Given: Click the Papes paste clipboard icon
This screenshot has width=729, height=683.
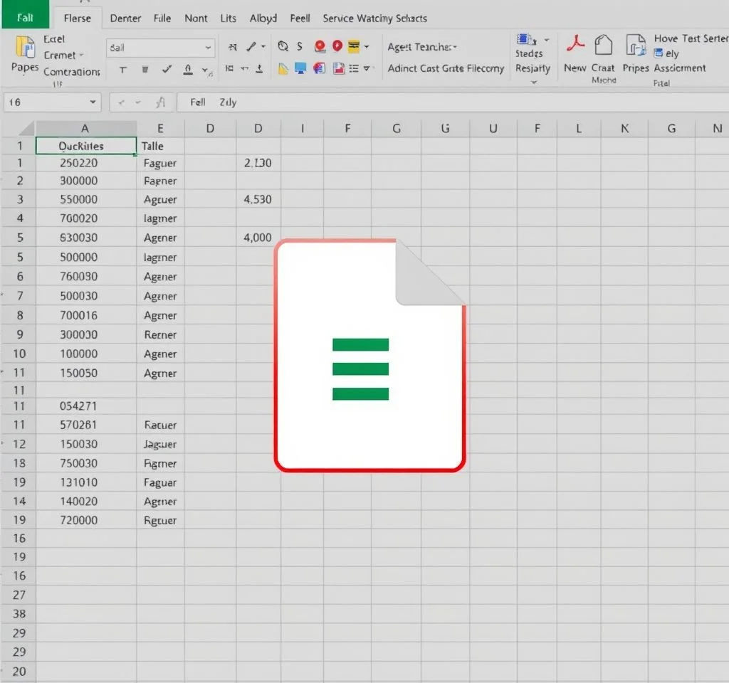Looking at the screenshot, I should (25, 48).
